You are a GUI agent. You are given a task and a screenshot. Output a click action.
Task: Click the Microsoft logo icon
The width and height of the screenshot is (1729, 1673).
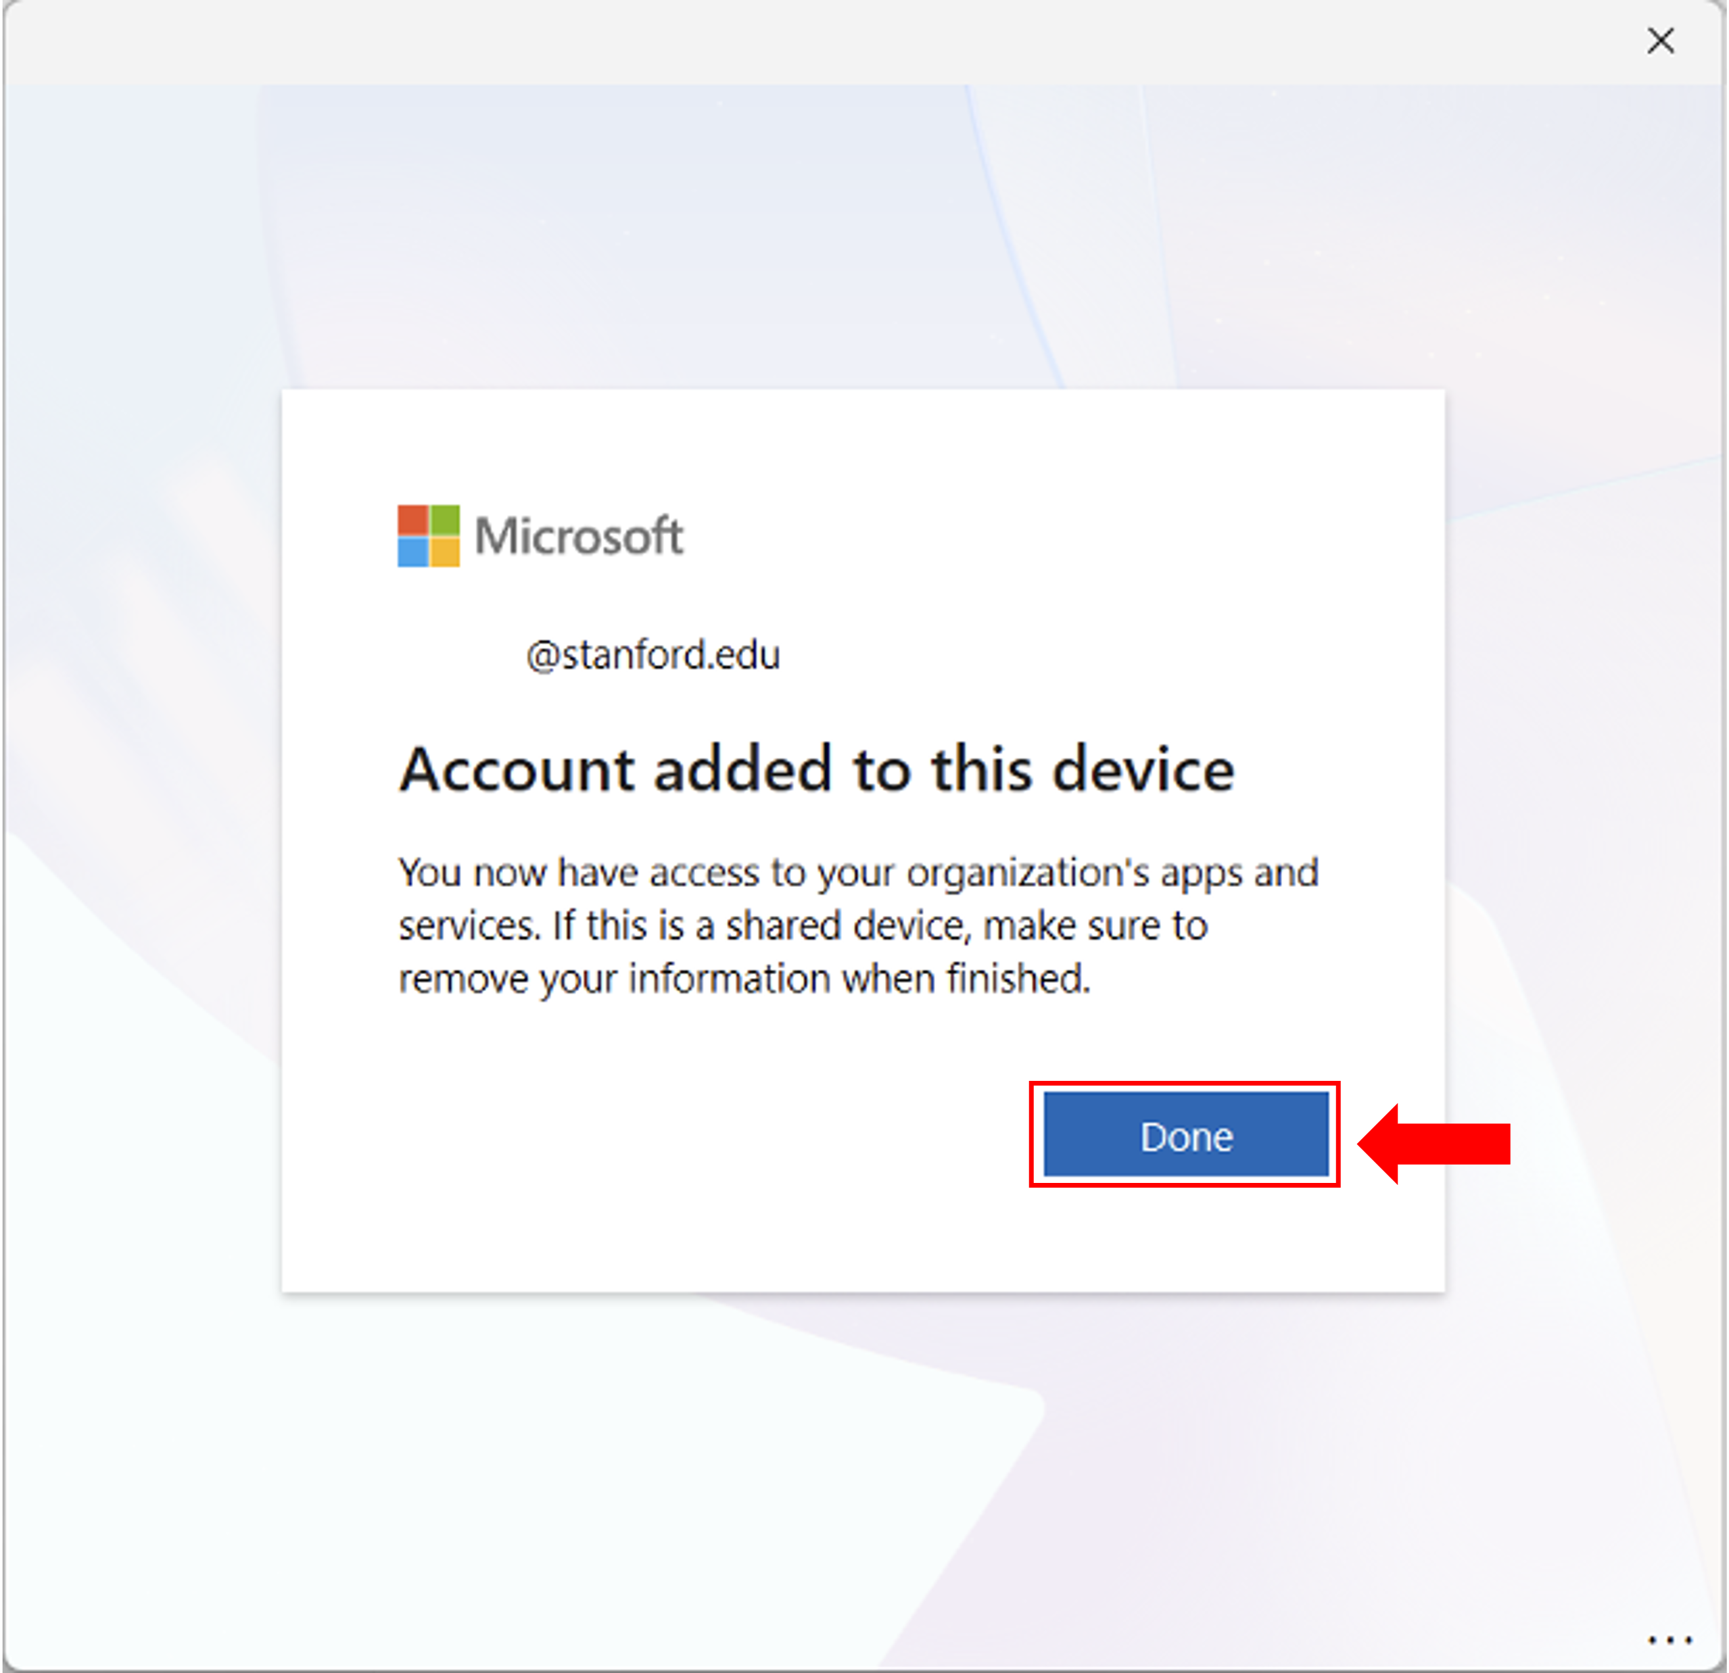coord(429,535)
